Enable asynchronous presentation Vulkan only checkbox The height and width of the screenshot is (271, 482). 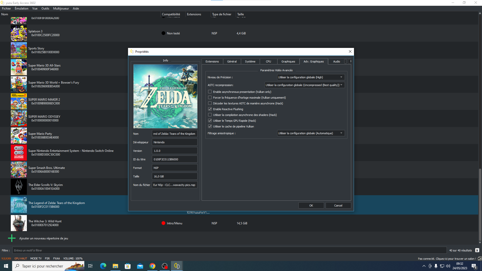pos(210,92)
